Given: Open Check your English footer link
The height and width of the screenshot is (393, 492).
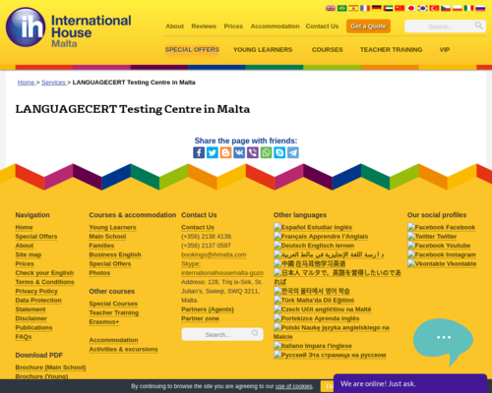Looking at the screenshot, I should pyautogui.click(x=44, y=273).
